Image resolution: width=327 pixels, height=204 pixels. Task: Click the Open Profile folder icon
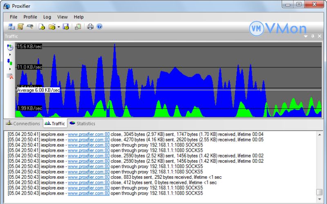tap(52, 27)
